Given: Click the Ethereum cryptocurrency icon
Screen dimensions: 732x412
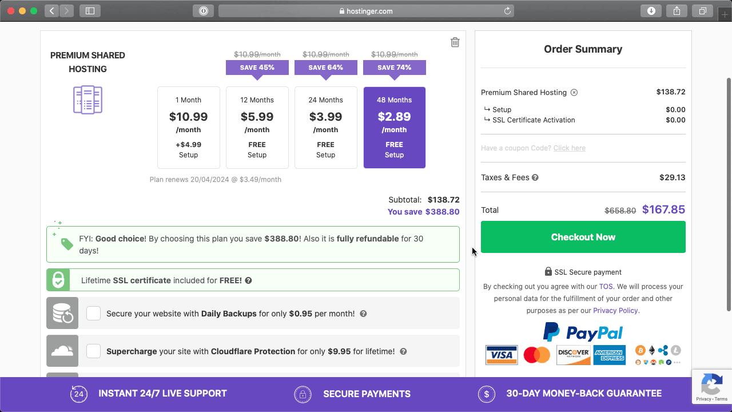Looking at the screenshot, I should [651, 350].
